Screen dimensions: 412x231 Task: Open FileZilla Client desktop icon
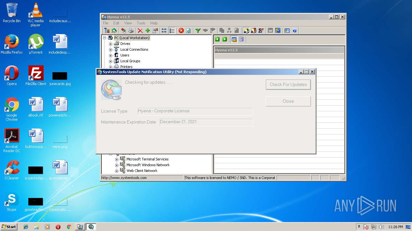pyautogui.click(x=36, y=76)
